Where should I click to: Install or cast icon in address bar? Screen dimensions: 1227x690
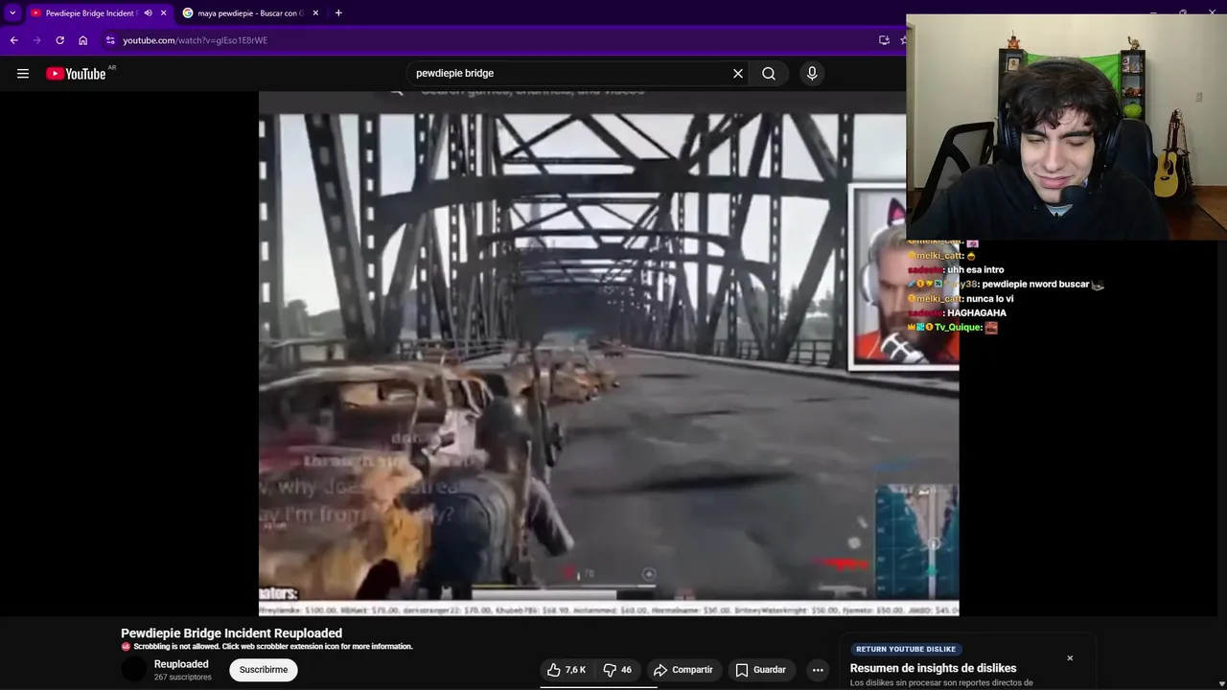(x=884, y=40)
